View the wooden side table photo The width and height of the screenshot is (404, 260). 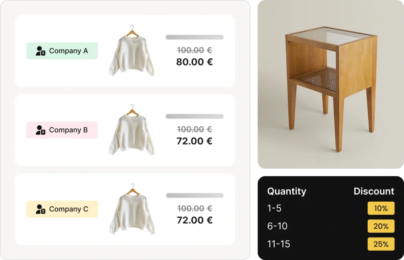(x=330, y=85)
